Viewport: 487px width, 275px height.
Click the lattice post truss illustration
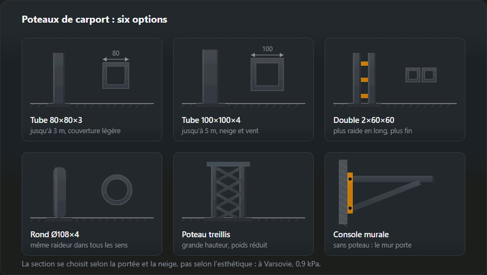pyautogui.click(x=228, y=190)
